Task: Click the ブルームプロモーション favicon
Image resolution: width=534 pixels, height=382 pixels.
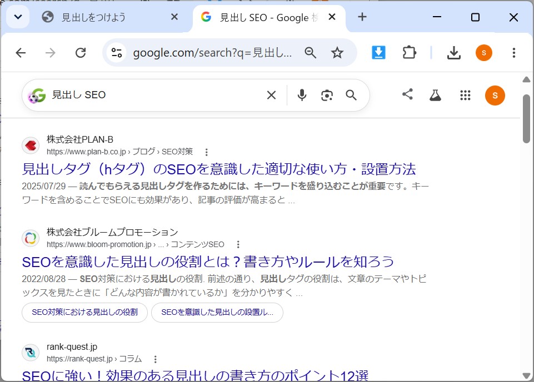Action: 31,238
